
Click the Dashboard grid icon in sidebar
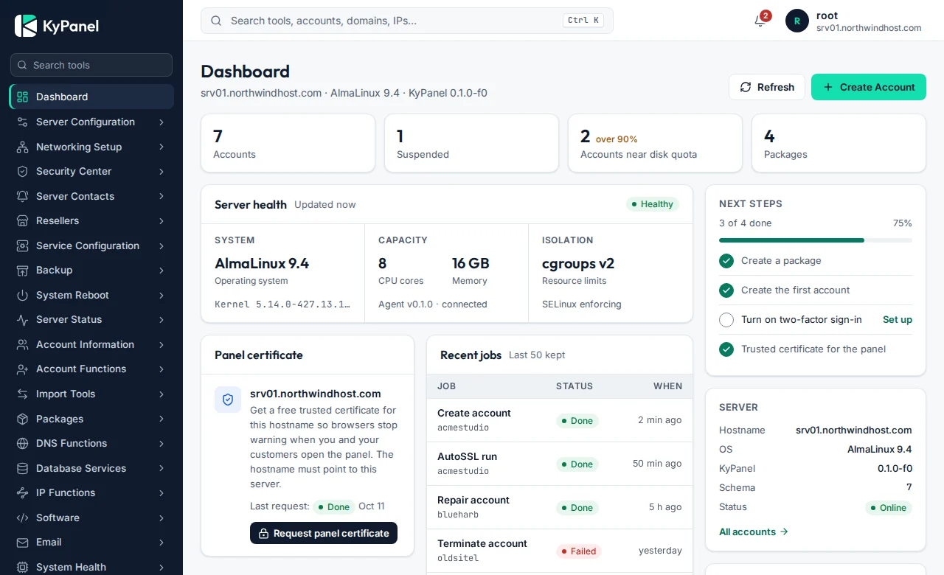pyautogui.click(x=22, y=97)
